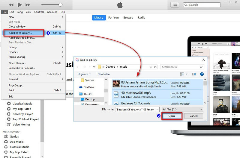
Task: Go back in the Add To Library dialog
Action: click(x=78, y=67)
